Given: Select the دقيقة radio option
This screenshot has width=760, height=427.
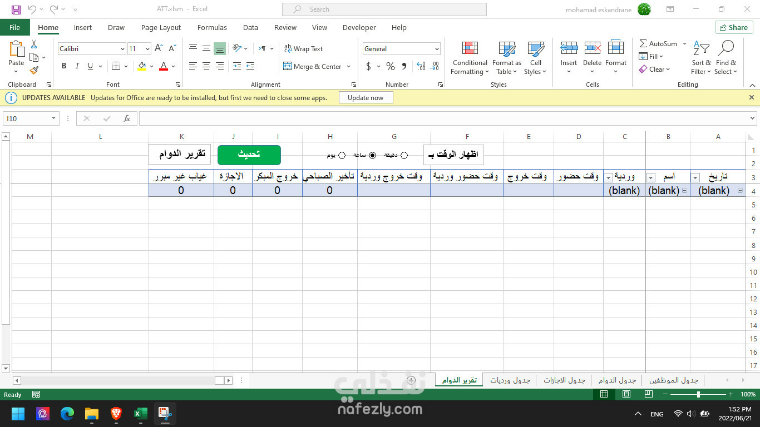Looking at the screenshot, I should point(404,156).
